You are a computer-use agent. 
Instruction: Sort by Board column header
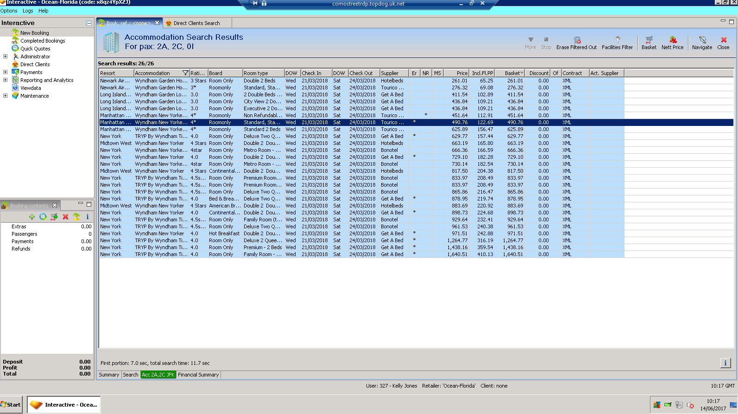(225, 73)
